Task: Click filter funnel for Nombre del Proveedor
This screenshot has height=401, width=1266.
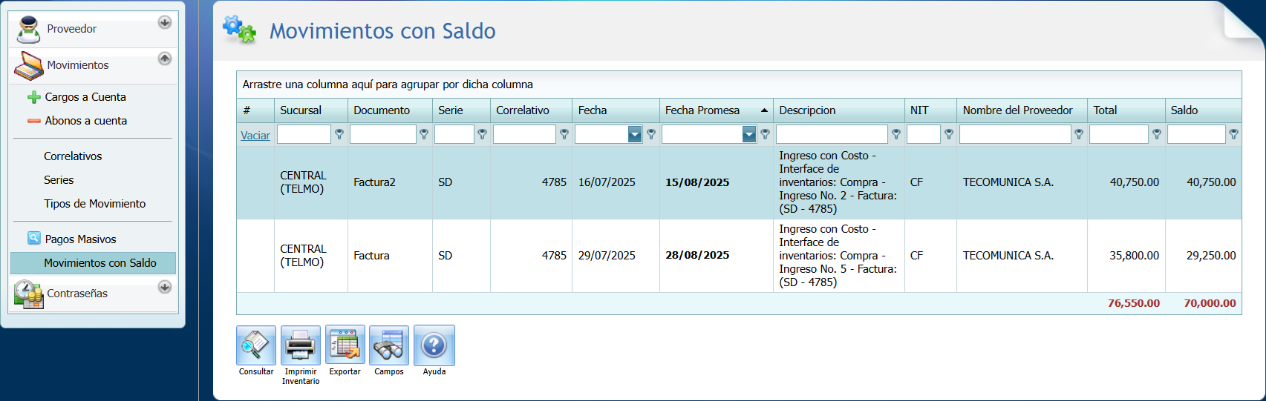Action: pyautogui.click(x=1079, y=134)
